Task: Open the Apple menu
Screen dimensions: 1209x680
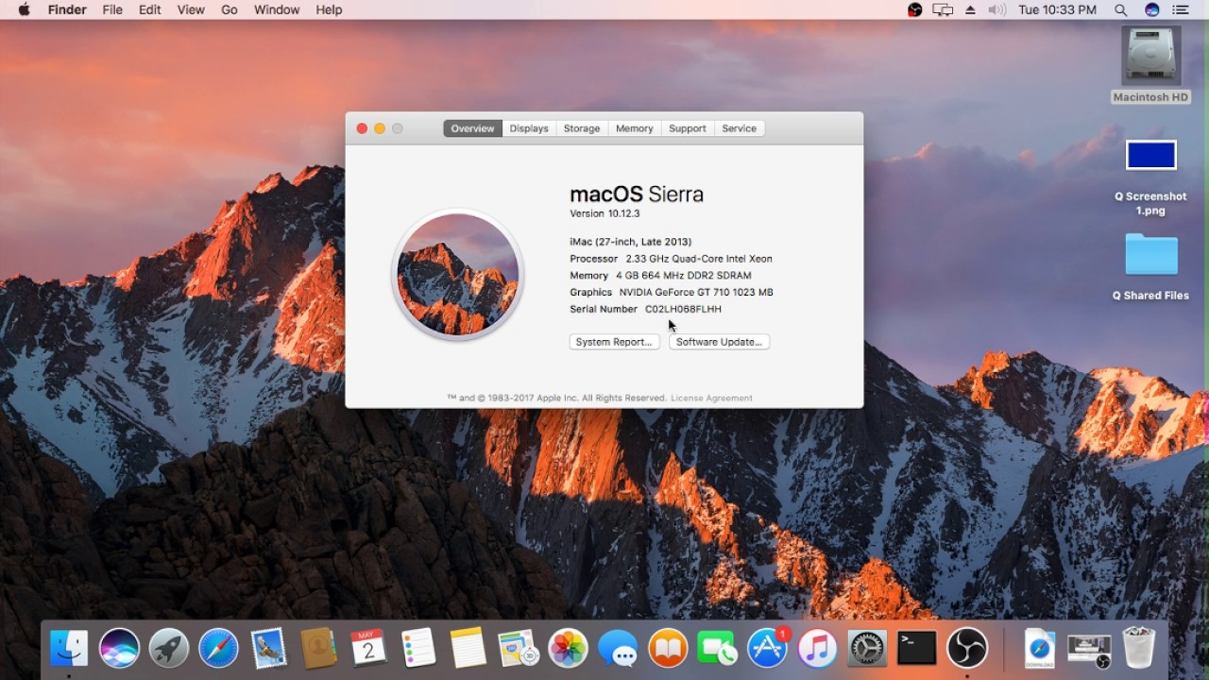Action: [24, 9]
